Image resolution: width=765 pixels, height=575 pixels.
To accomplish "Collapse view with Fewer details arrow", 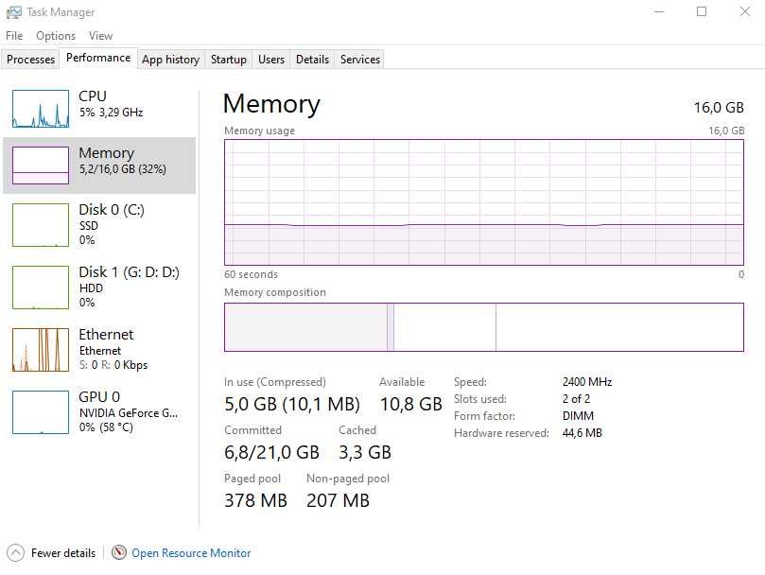I will click(15, 552).
